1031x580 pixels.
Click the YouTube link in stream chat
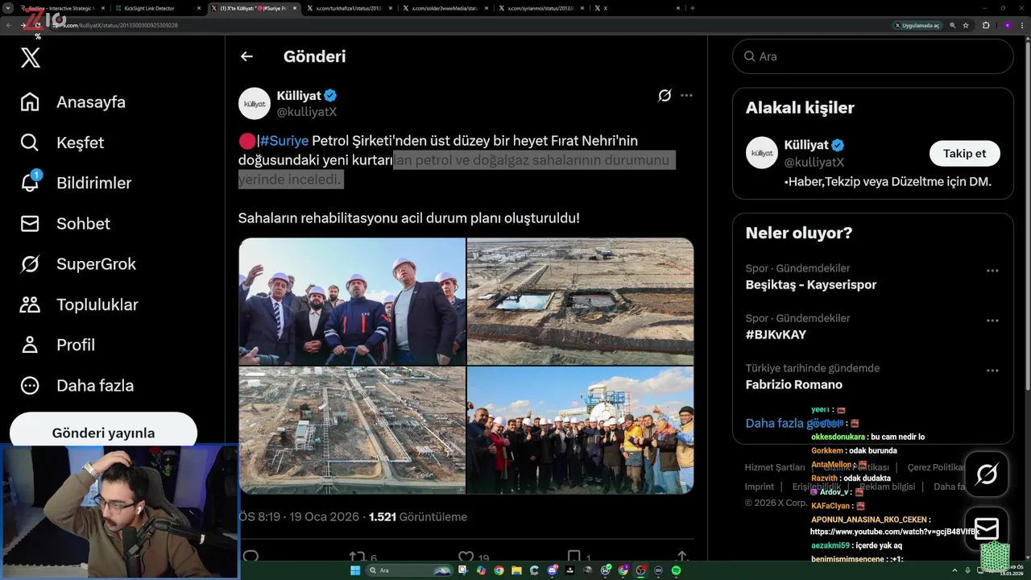coord(895,532)
